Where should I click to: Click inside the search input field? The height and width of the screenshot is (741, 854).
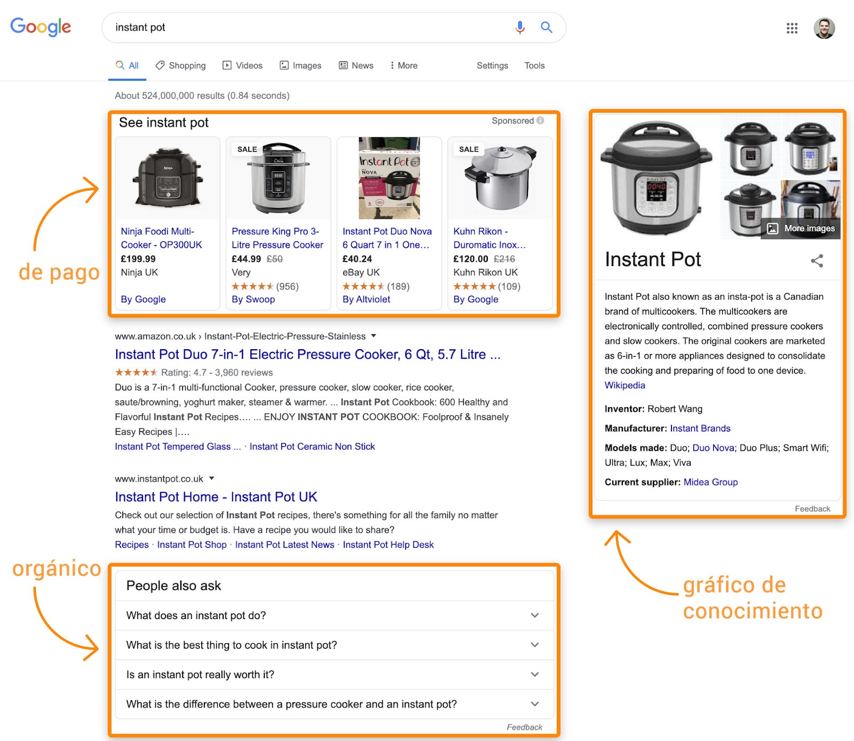(x=267, y=27)
